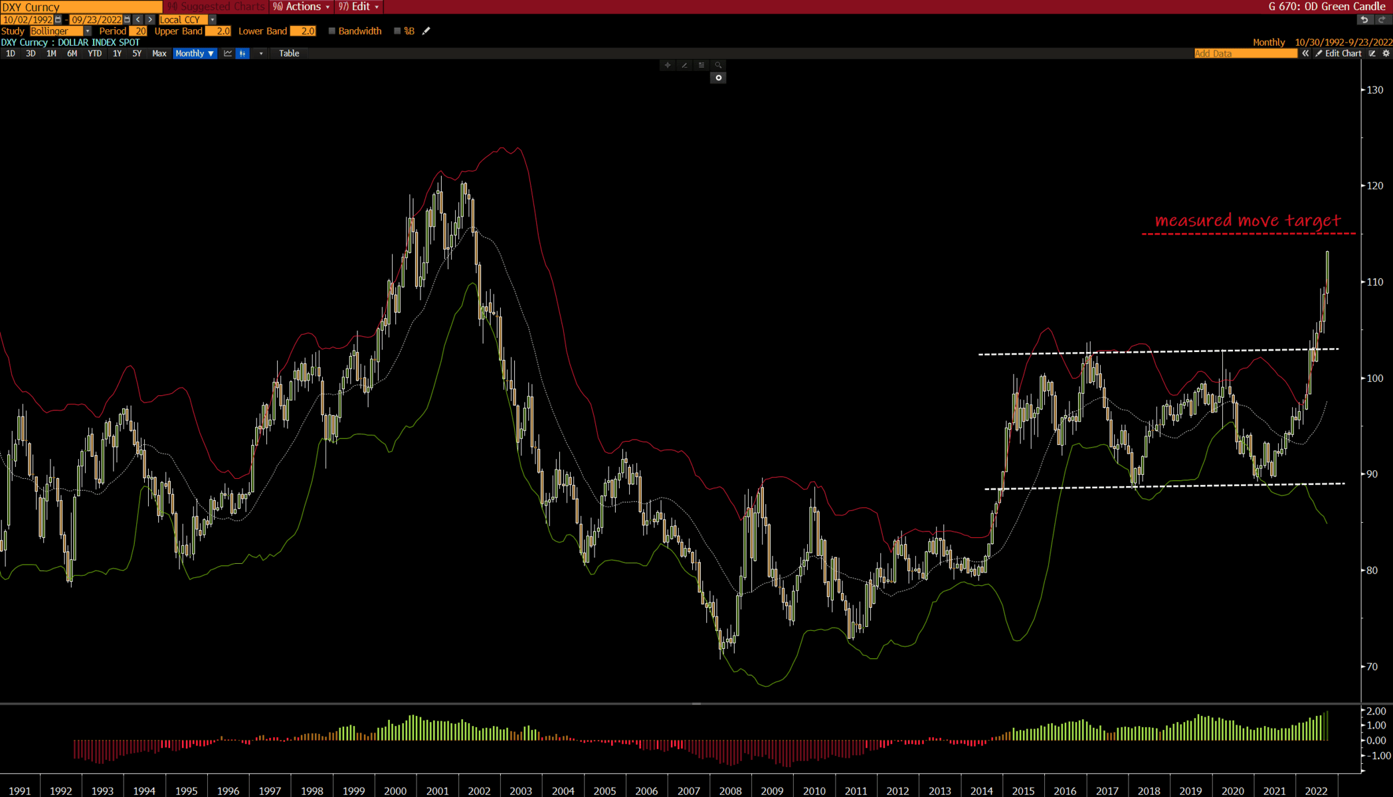Click the magnifier zoom tool icon
The height and width of the screenshot is (797, 1393).
[718, 65]
